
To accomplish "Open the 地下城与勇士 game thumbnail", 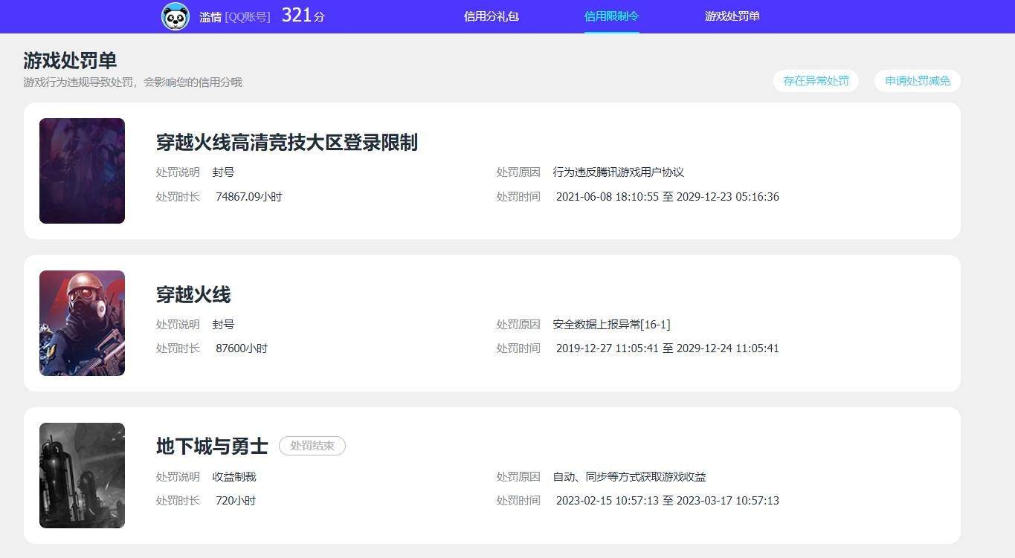I will coord(82,476).
